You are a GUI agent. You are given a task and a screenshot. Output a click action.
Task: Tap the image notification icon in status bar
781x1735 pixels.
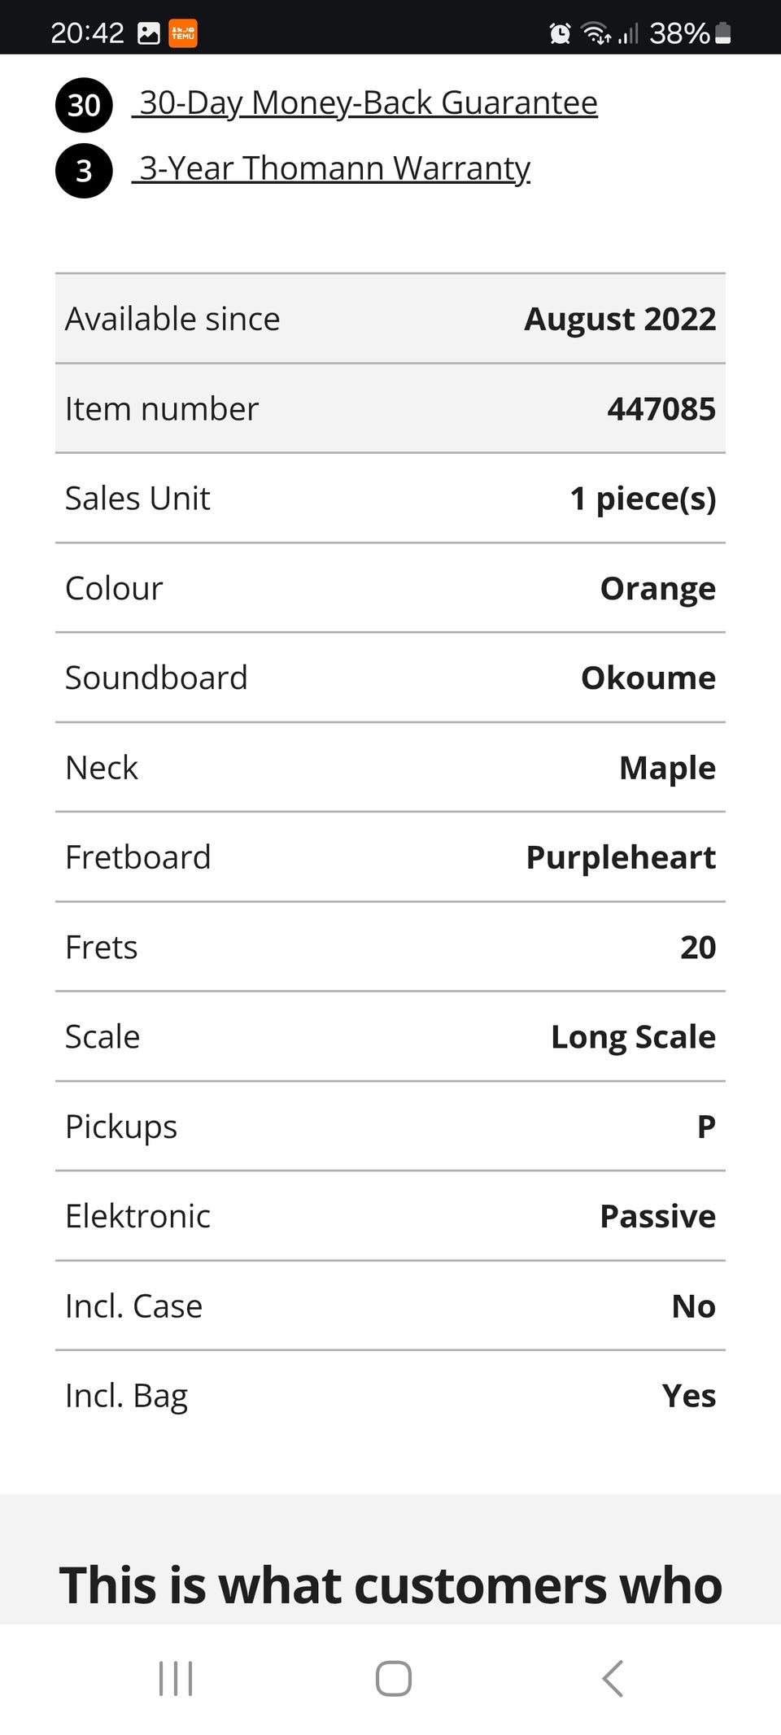[149, 33]
